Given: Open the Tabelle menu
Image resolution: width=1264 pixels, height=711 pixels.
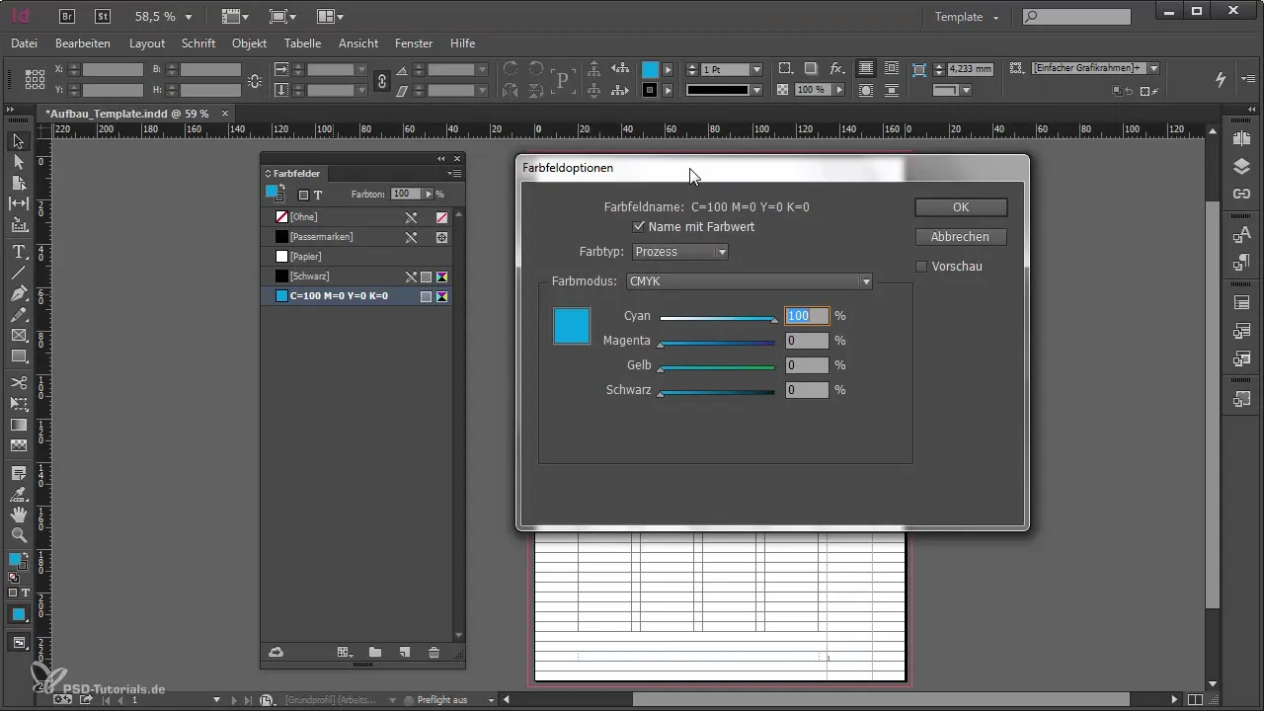Looking at the screenshot, I should [302, 43].
